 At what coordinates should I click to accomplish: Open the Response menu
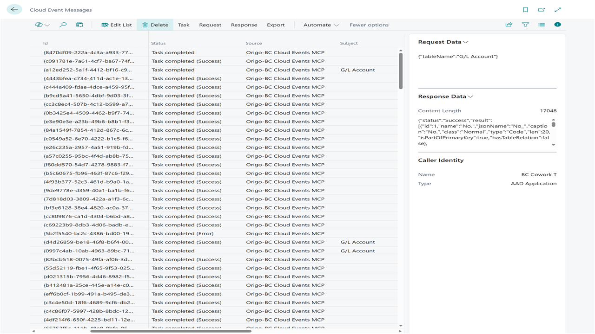tap(244, 25)
